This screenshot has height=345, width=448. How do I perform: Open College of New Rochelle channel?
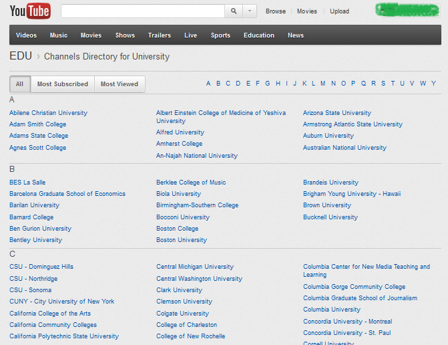[x=190, y=336]
